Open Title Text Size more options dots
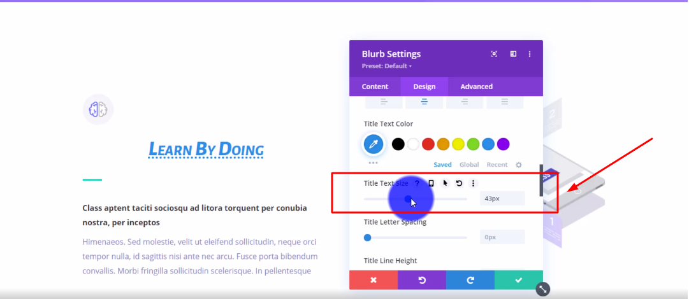 [473, 183]
